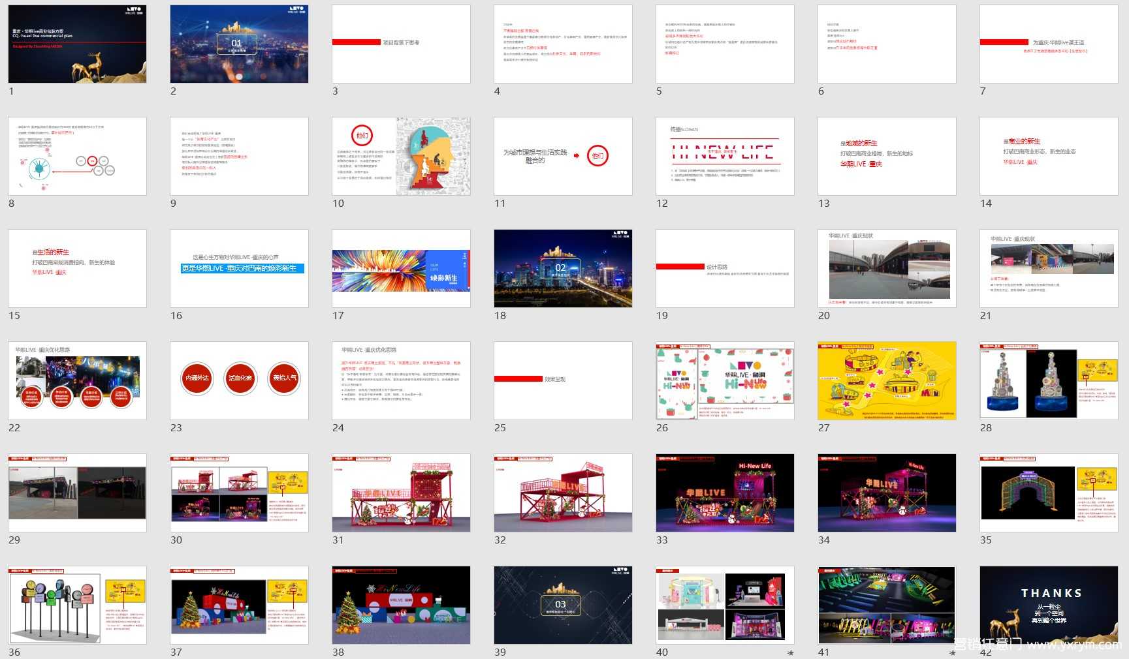The width and height of the screenshot is (1129, 659).
Task: Click the transition star icon under slide 41
Action: coord(953,652)
